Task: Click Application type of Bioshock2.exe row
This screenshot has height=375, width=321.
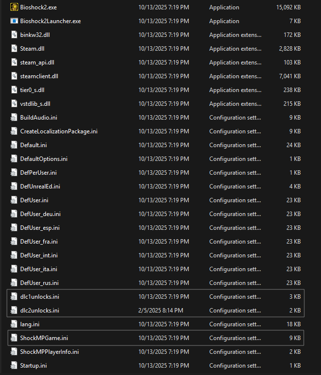Action: pos(224,7)
